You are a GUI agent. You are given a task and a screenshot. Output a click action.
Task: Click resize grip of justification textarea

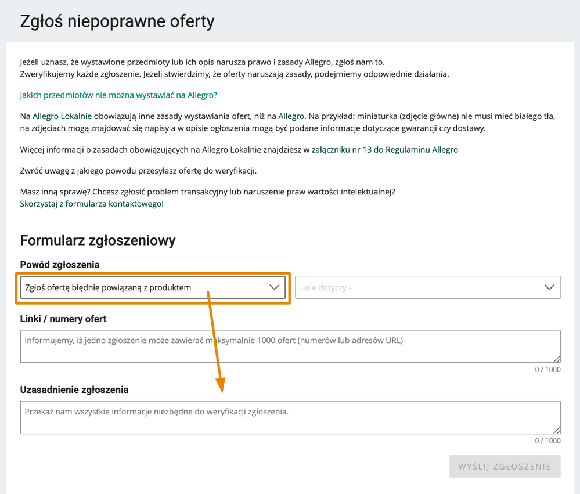(557, 430)
